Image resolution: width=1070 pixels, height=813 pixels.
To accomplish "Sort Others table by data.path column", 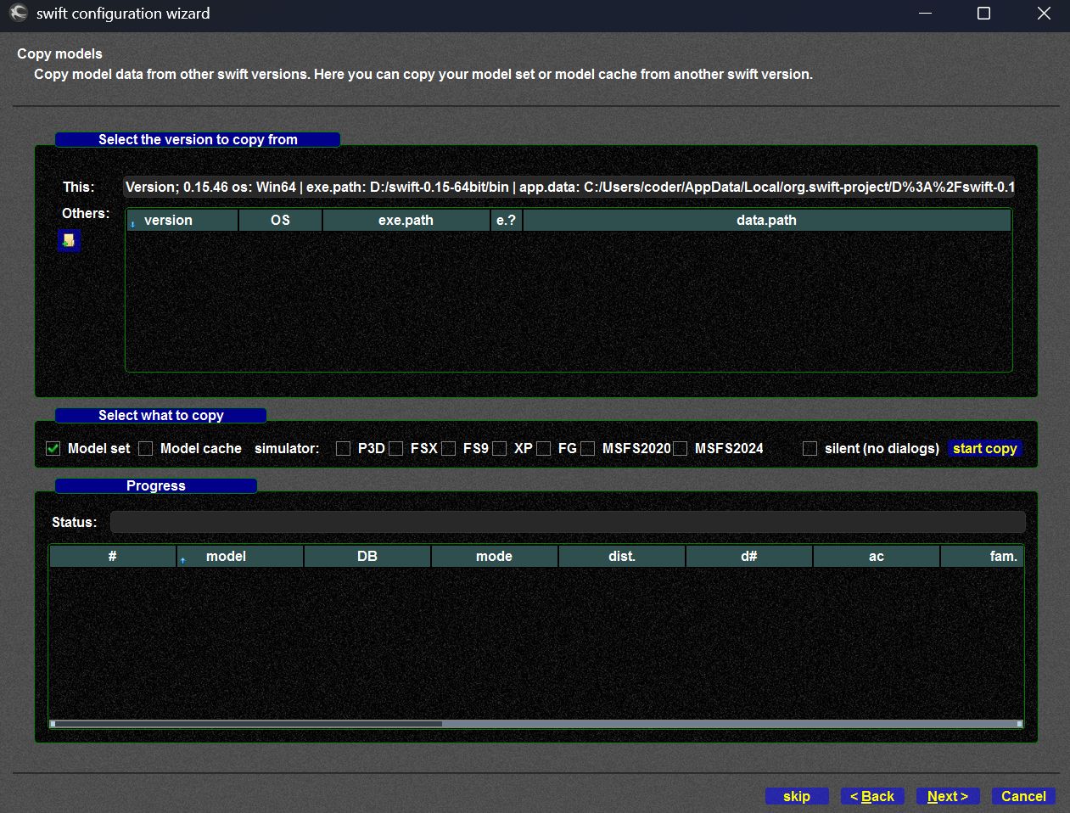I will 767,220.
